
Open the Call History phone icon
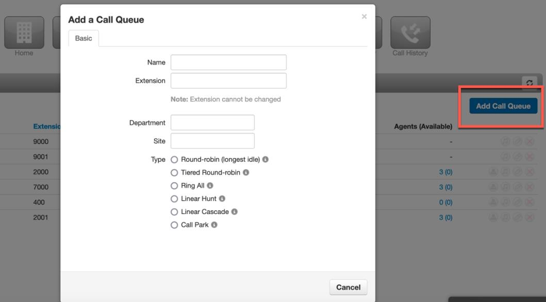point(410,32)
